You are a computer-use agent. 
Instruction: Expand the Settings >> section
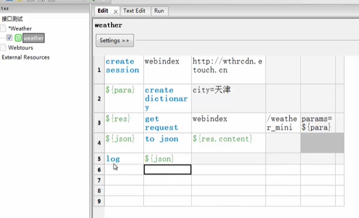click(115, 41)
